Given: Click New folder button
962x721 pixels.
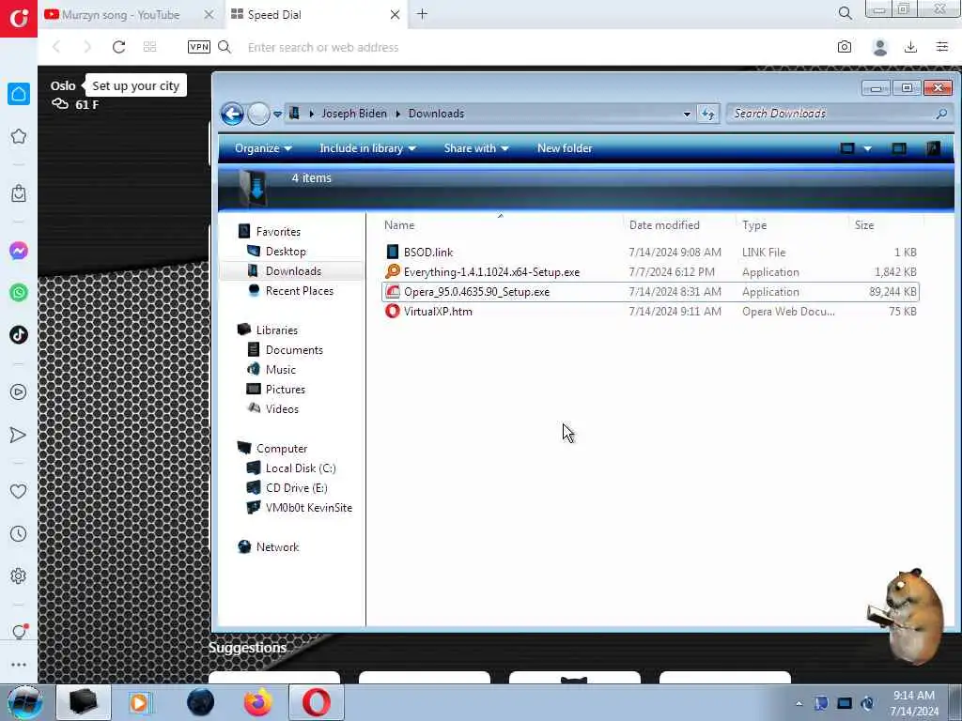Looking at the screenshot, I should tap(565, 148).
